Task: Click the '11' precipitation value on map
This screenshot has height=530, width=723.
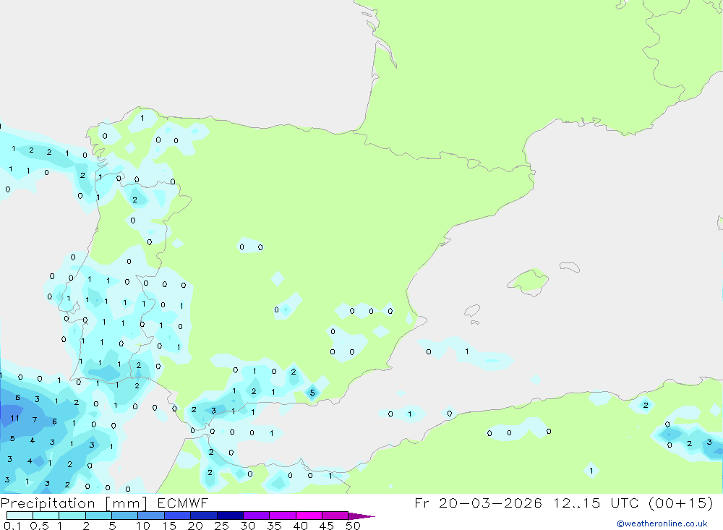Action: click(14, 419)
